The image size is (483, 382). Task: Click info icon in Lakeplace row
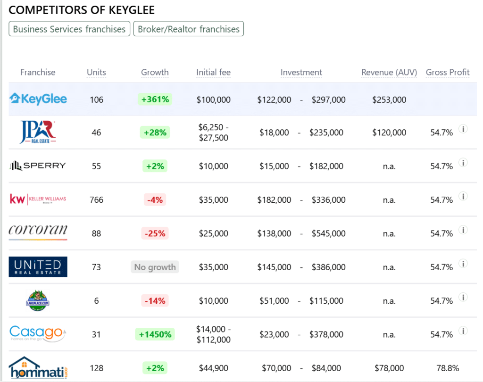(x=463, y=297)
